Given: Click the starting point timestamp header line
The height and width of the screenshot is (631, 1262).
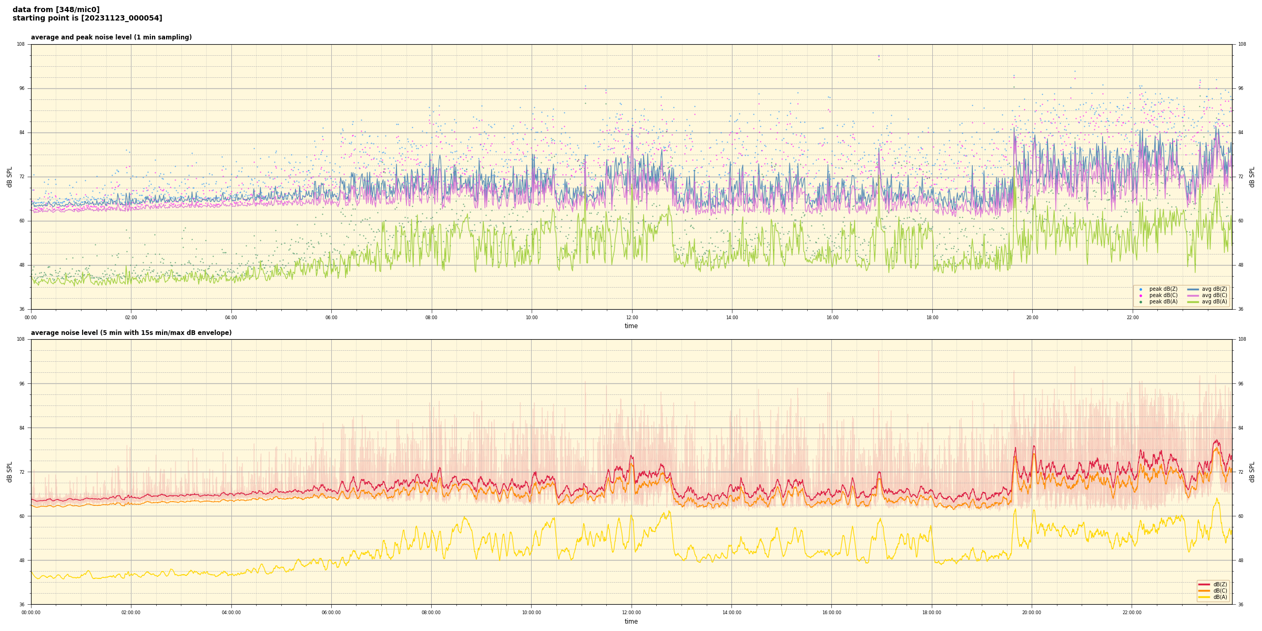Looking at the screenshot, I should pyautogui.click(x=87, y=18).
